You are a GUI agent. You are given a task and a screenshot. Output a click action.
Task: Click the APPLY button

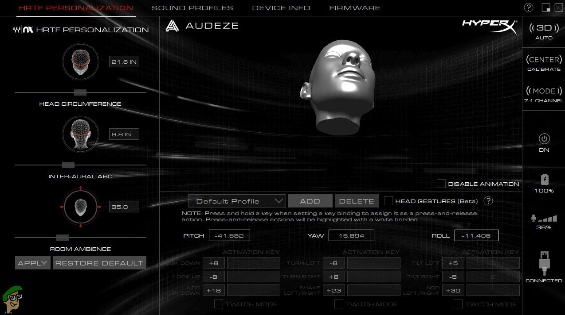(x=32, y=263)
